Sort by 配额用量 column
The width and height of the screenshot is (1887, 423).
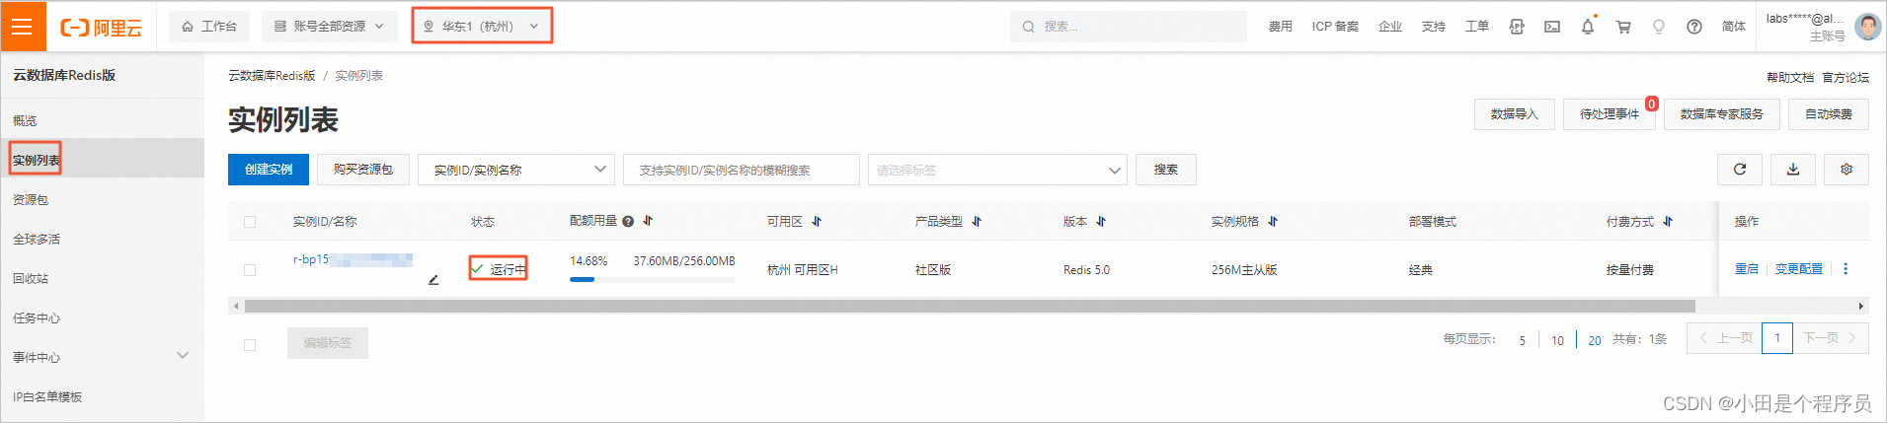[x=648, y=222]
